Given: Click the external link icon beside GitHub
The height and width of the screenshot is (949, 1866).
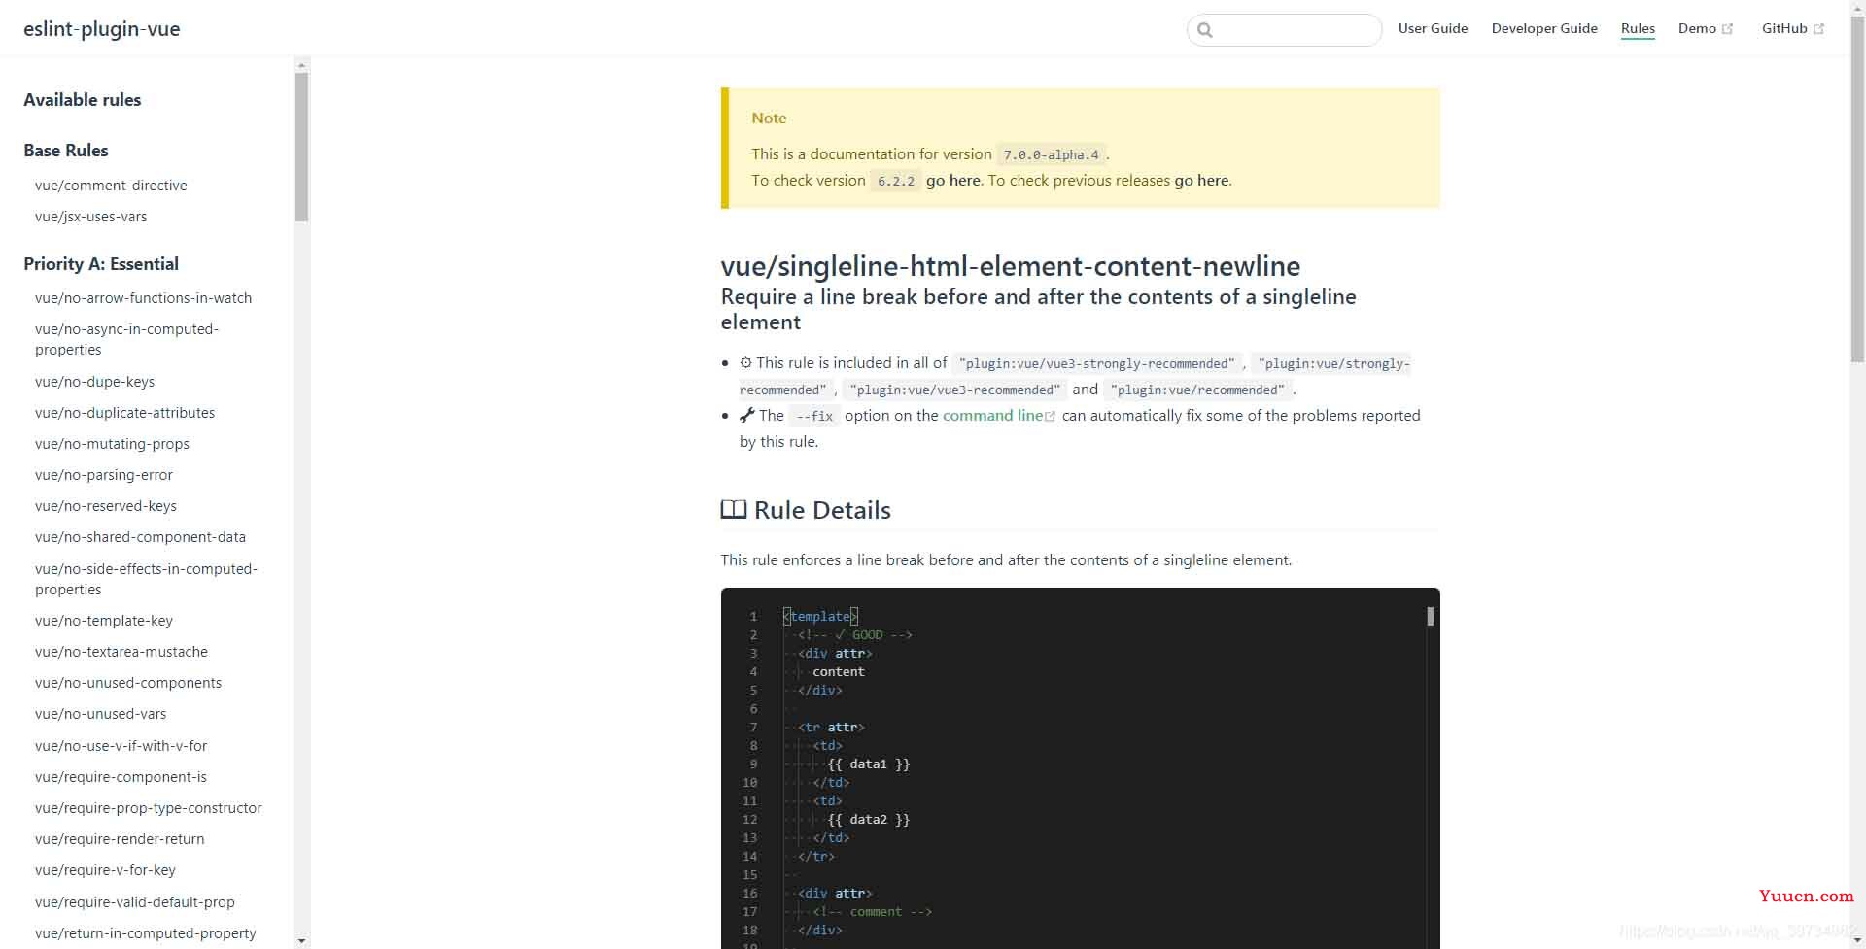Looking at the screenshot, I should pyautogui.click(x=1818, y=29).
